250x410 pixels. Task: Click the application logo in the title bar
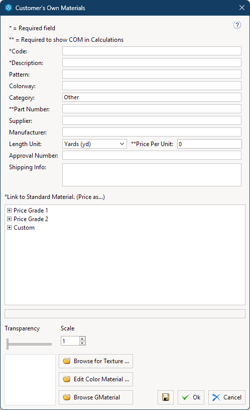point(9,8)
